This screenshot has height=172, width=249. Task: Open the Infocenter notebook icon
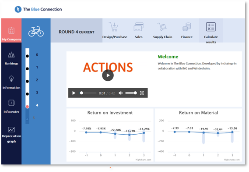tap(11, 103)
